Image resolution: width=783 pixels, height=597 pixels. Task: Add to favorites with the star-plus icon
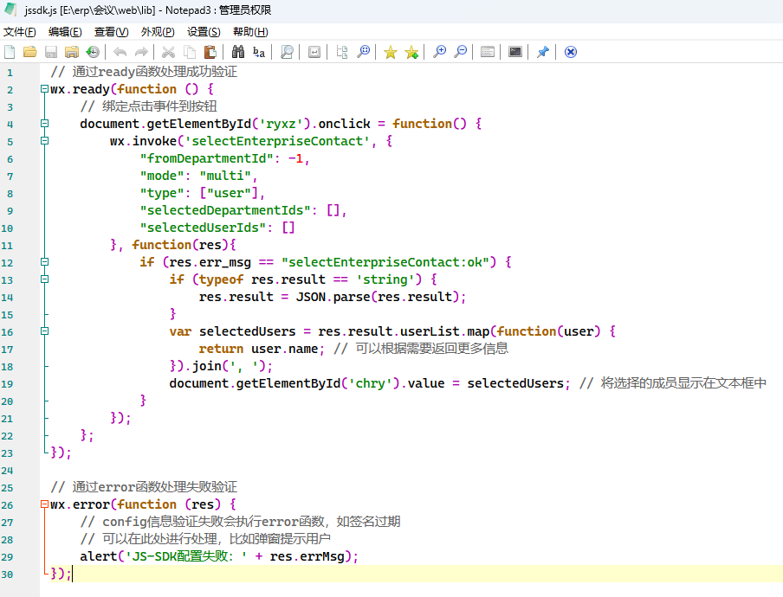(411, 52)
